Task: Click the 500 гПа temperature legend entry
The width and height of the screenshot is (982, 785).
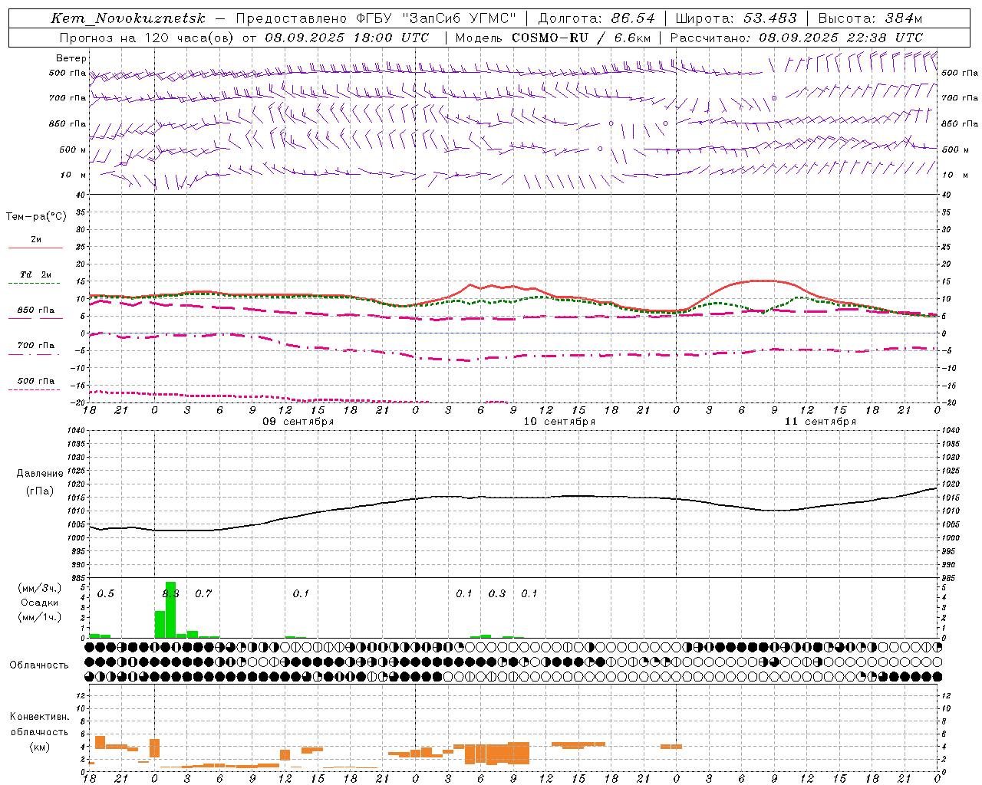Action: click(x=36, y=381)
